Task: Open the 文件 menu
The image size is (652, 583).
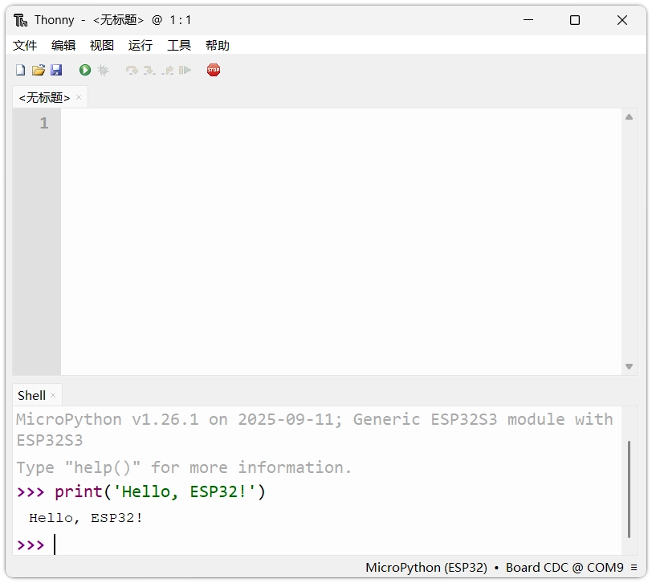Action: pos(25,46)
